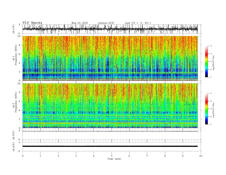Image resolution: width=226 pixels, height=175 pixels.
Task: Click the ch.2 spectrogram color scale bar
Action: click(x=206, y=109)
